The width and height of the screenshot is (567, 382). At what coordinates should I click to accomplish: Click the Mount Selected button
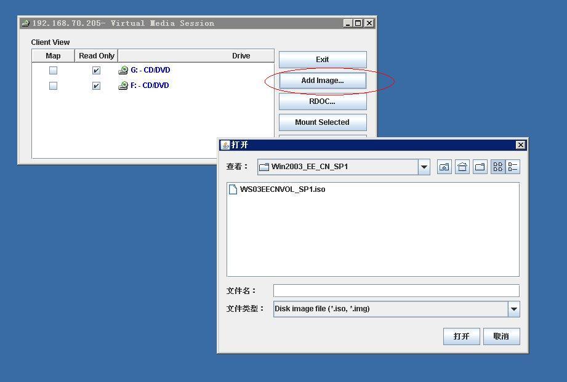322,122
